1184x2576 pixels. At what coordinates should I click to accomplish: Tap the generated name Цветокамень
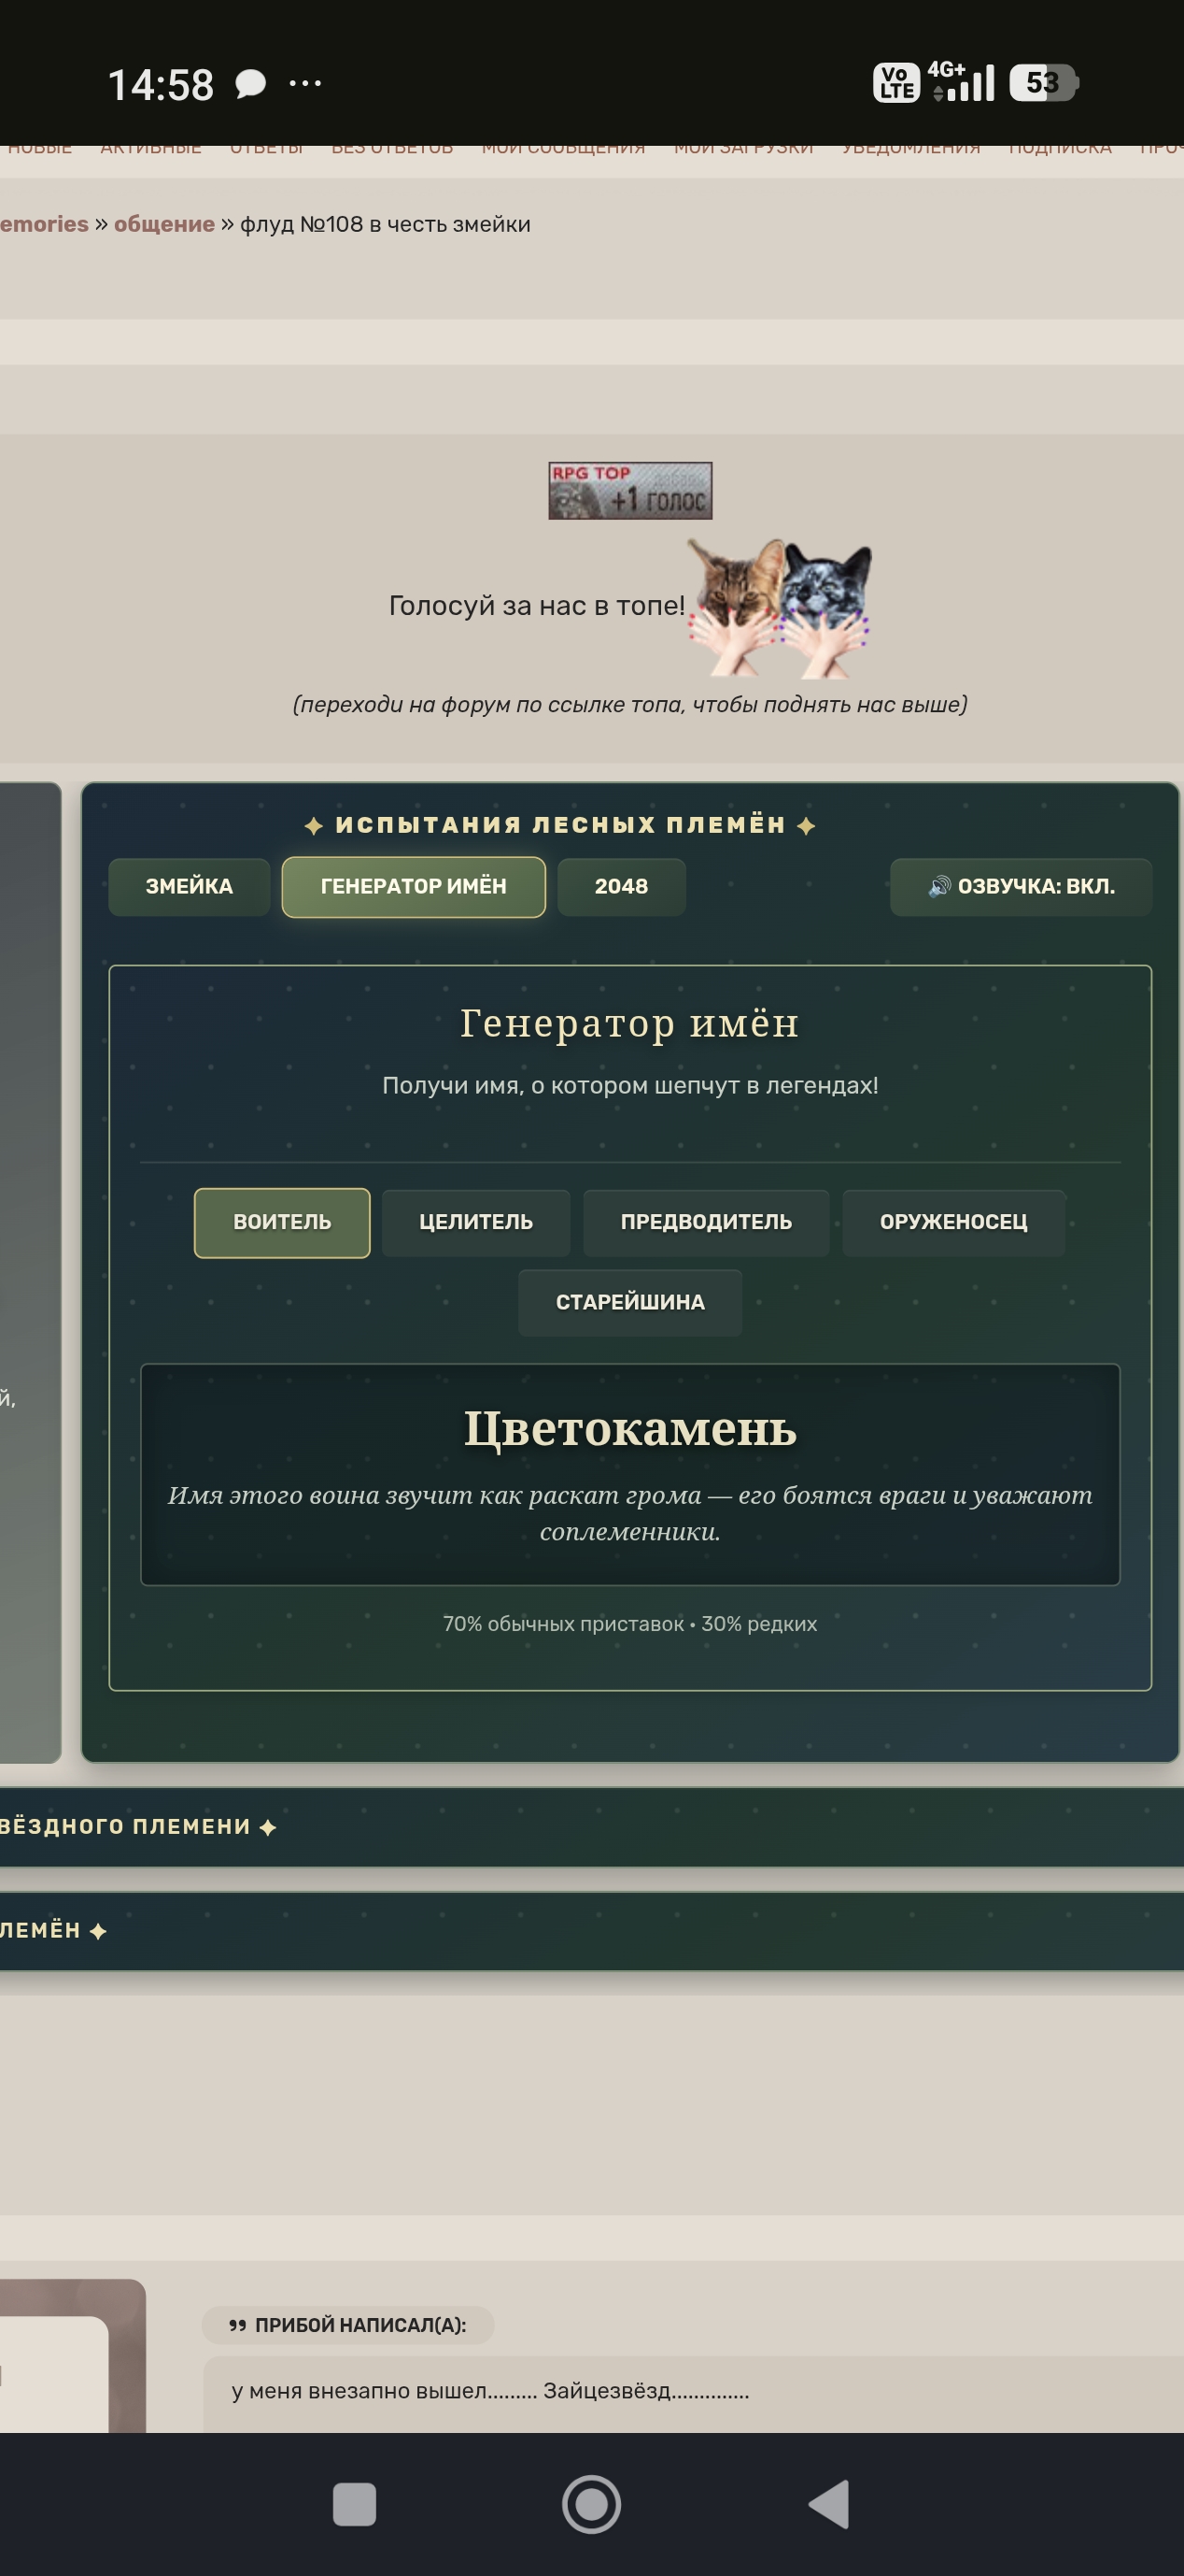click(x=630, y=1428)
